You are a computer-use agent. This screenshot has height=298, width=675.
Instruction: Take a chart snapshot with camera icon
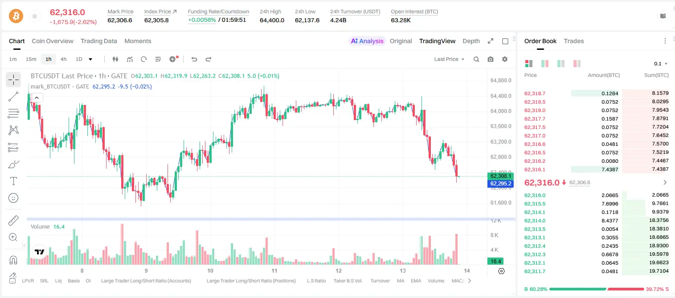[x=491, y=59]
